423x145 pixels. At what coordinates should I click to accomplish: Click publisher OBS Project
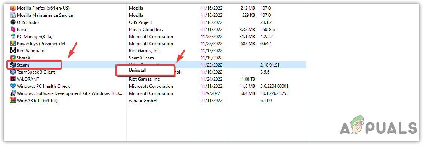point(141,22)
